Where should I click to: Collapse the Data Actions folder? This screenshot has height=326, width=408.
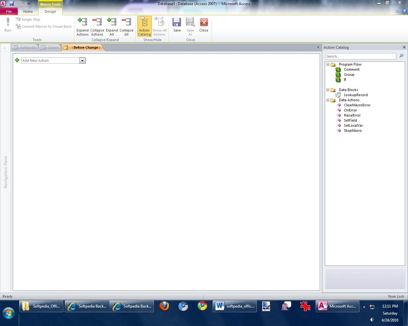pos(328,100)
